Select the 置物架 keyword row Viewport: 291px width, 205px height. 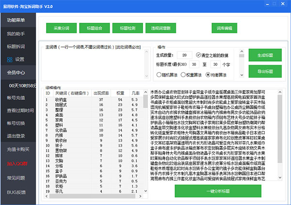tap(94, 151)
